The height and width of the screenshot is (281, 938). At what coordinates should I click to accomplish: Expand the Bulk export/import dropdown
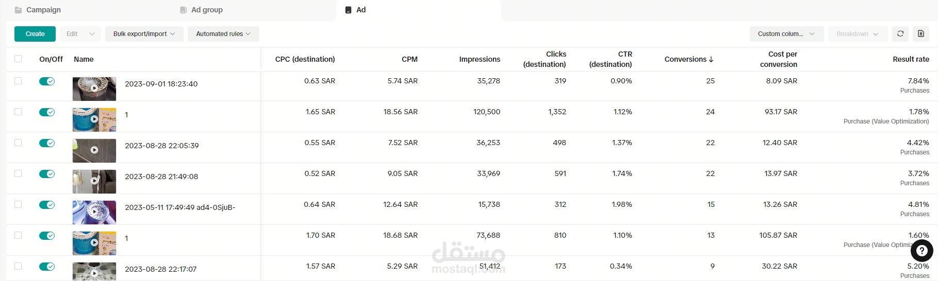tap(144, 34)
